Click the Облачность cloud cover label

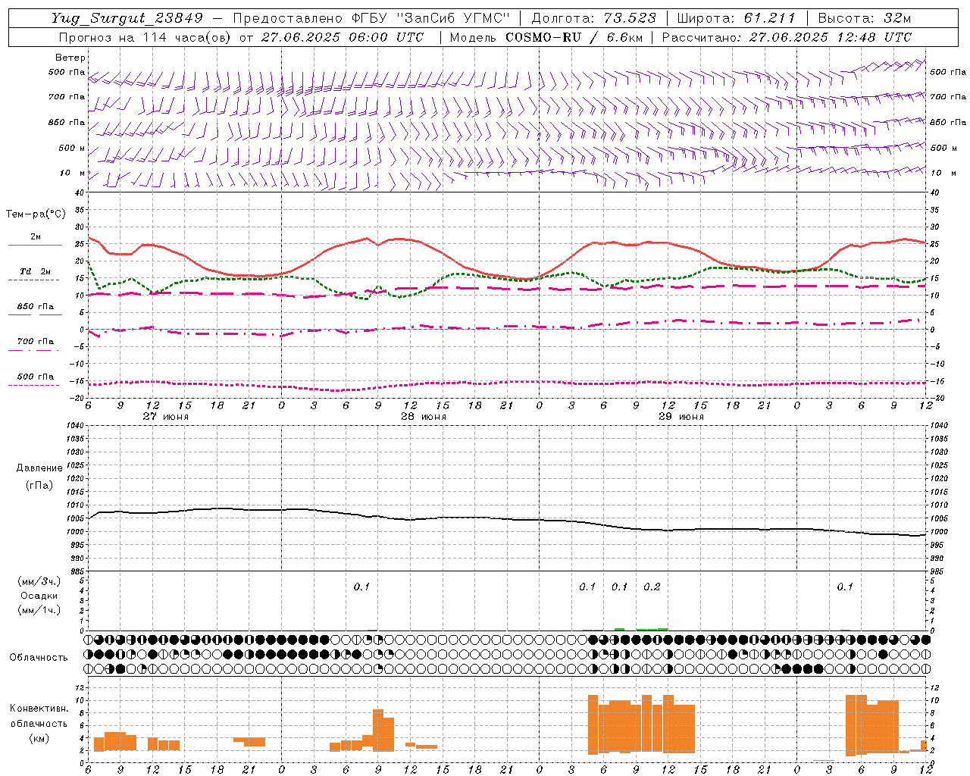pyautogui.click(x=38, y=657)
